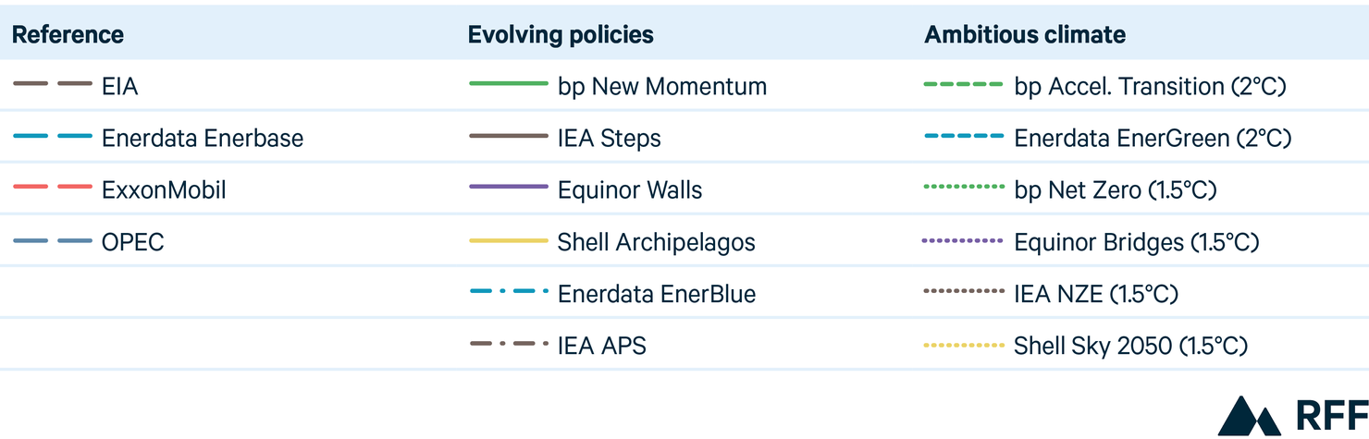Screen dimensions: 1369x439
Task: Click the Evolving policies column header
Action: [x=561, y=35]
